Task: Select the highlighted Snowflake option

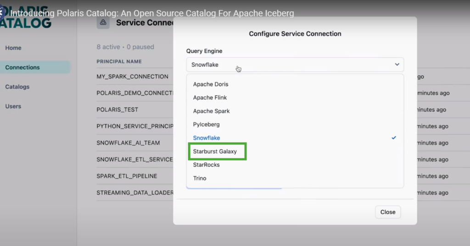Action: [207, 138]
